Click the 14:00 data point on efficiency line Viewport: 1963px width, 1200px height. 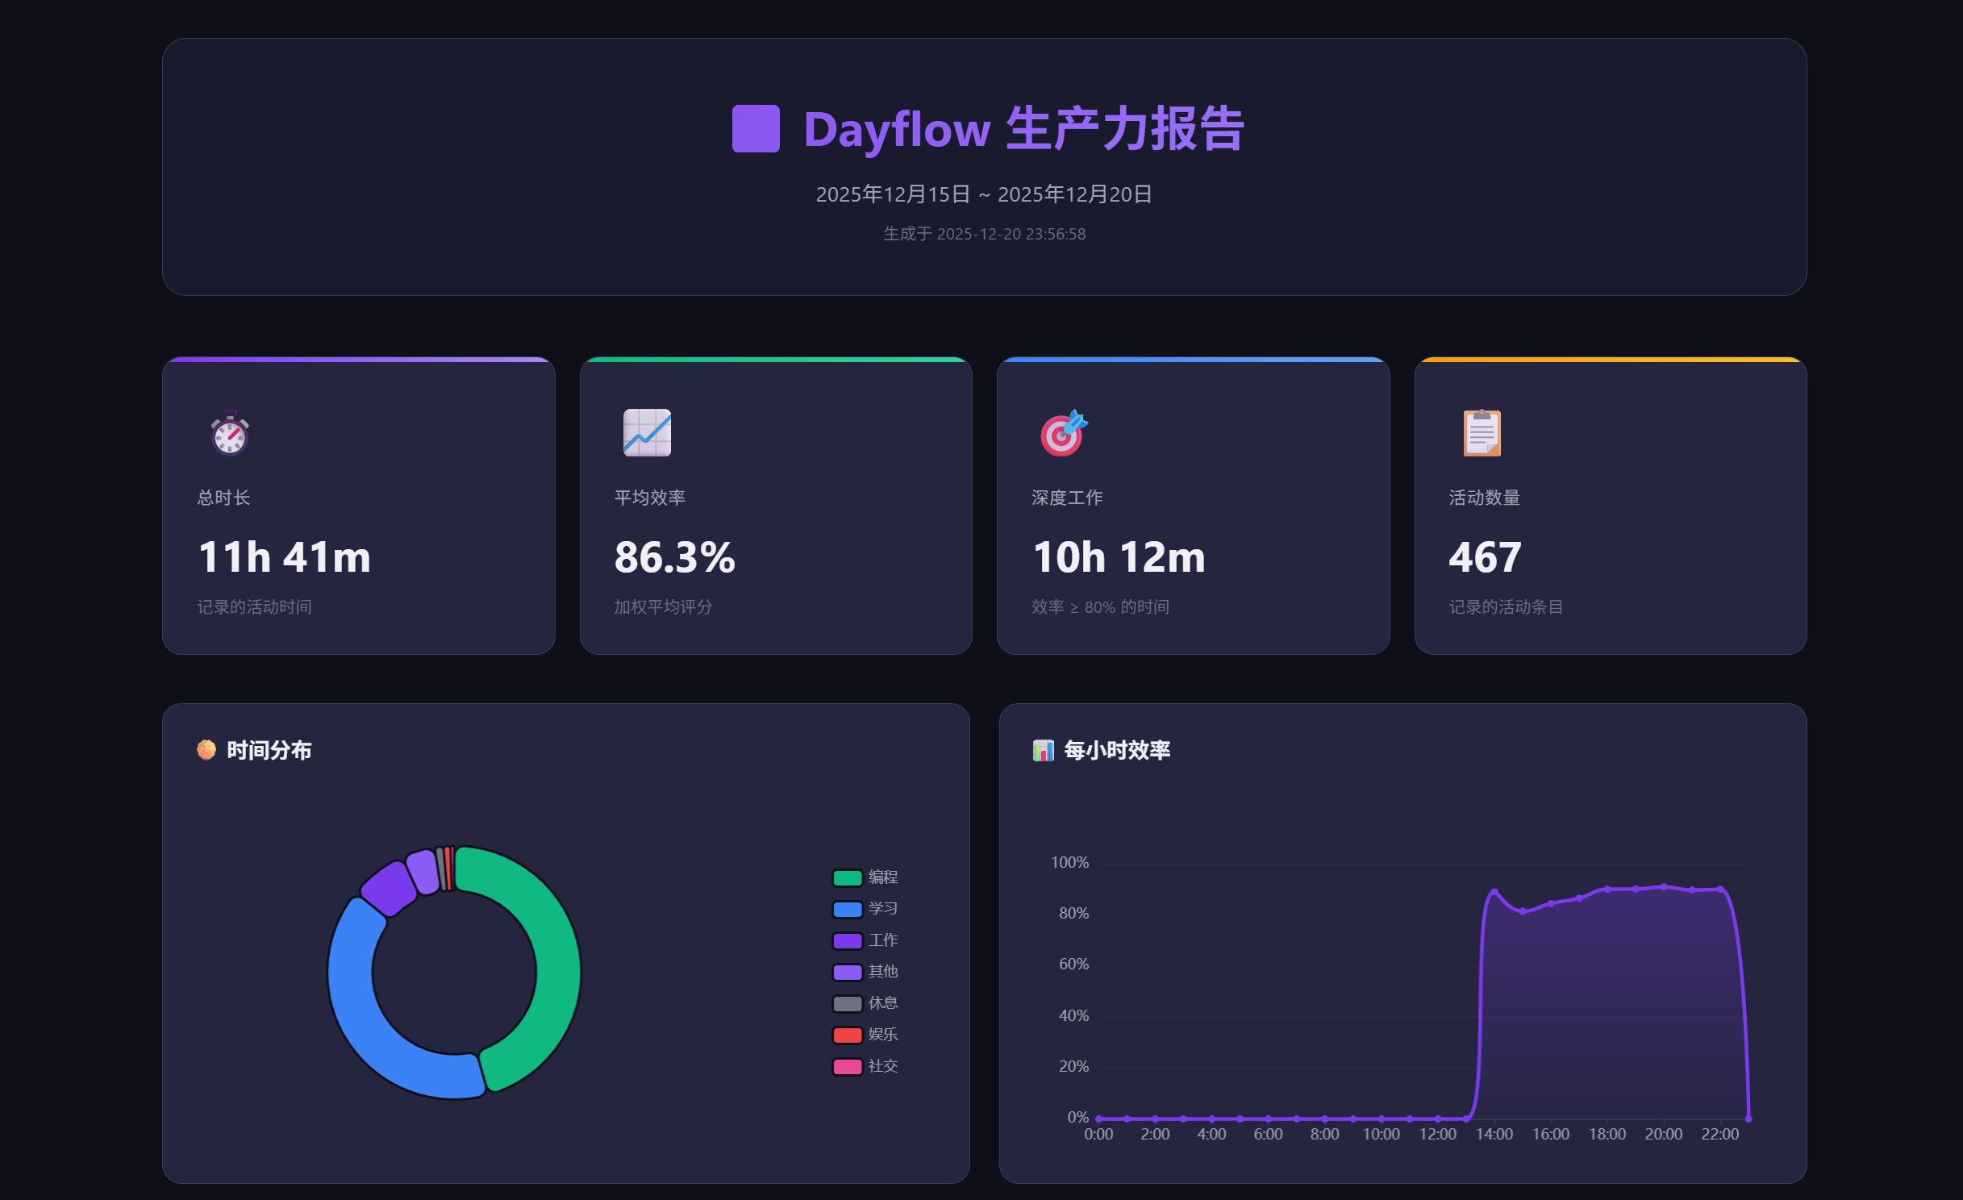click(x=1494, y=892)
